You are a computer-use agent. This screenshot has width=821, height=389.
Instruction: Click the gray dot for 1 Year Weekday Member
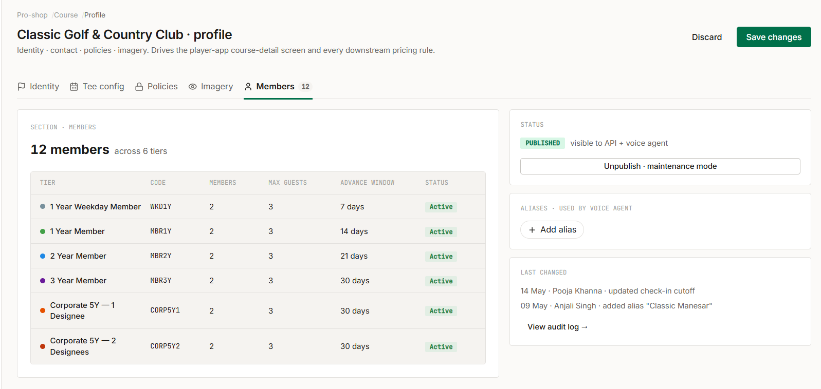[43, 207]
